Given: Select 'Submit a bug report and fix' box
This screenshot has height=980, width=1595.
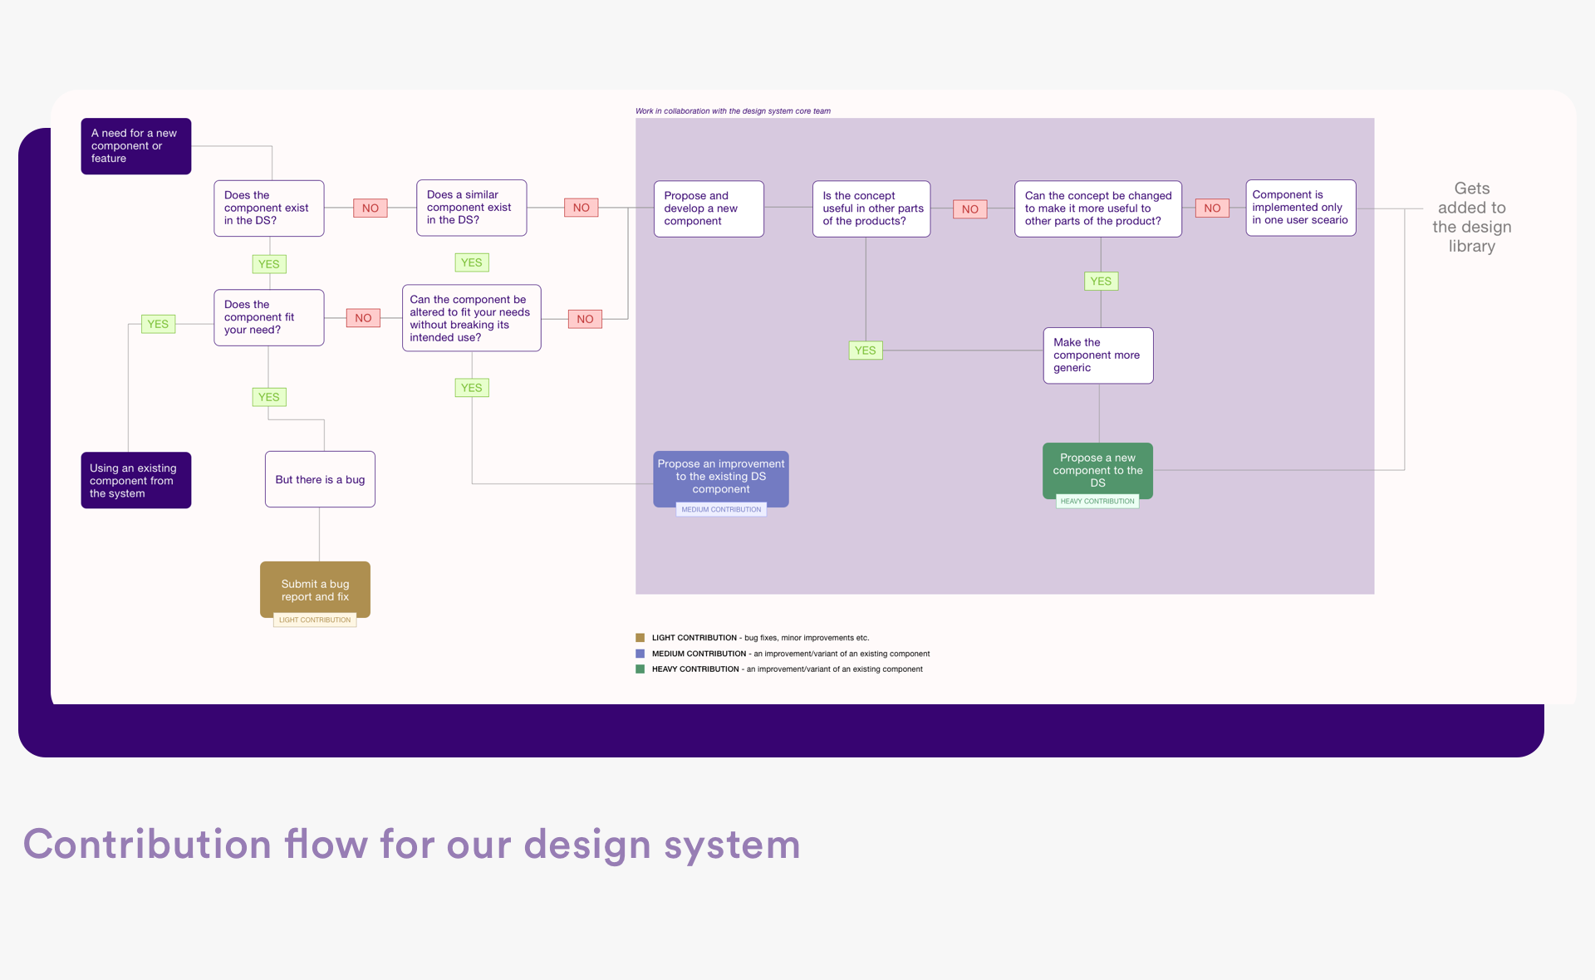Looking at the screenshot, I should (315, 590).
